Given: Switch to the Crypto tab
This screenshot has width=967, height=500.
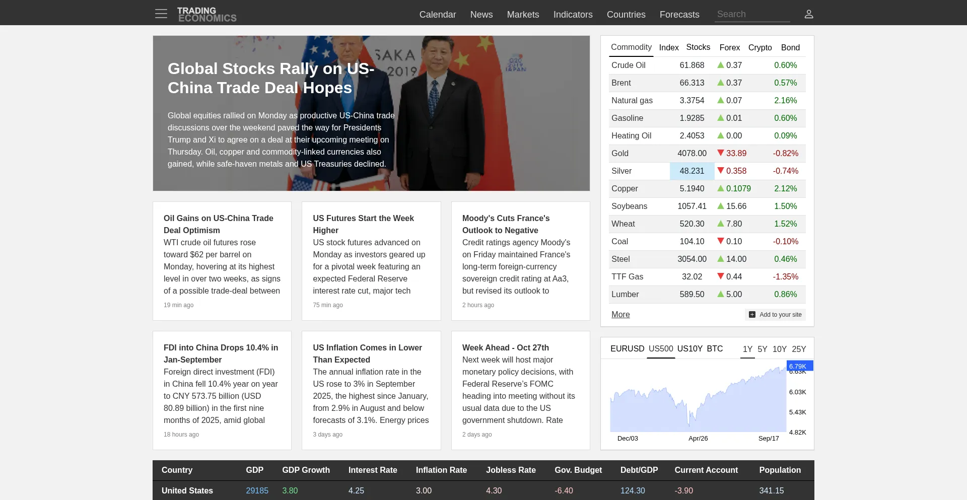Looking at the screenshot, I should pyautogui.click(x=759, y=47).
